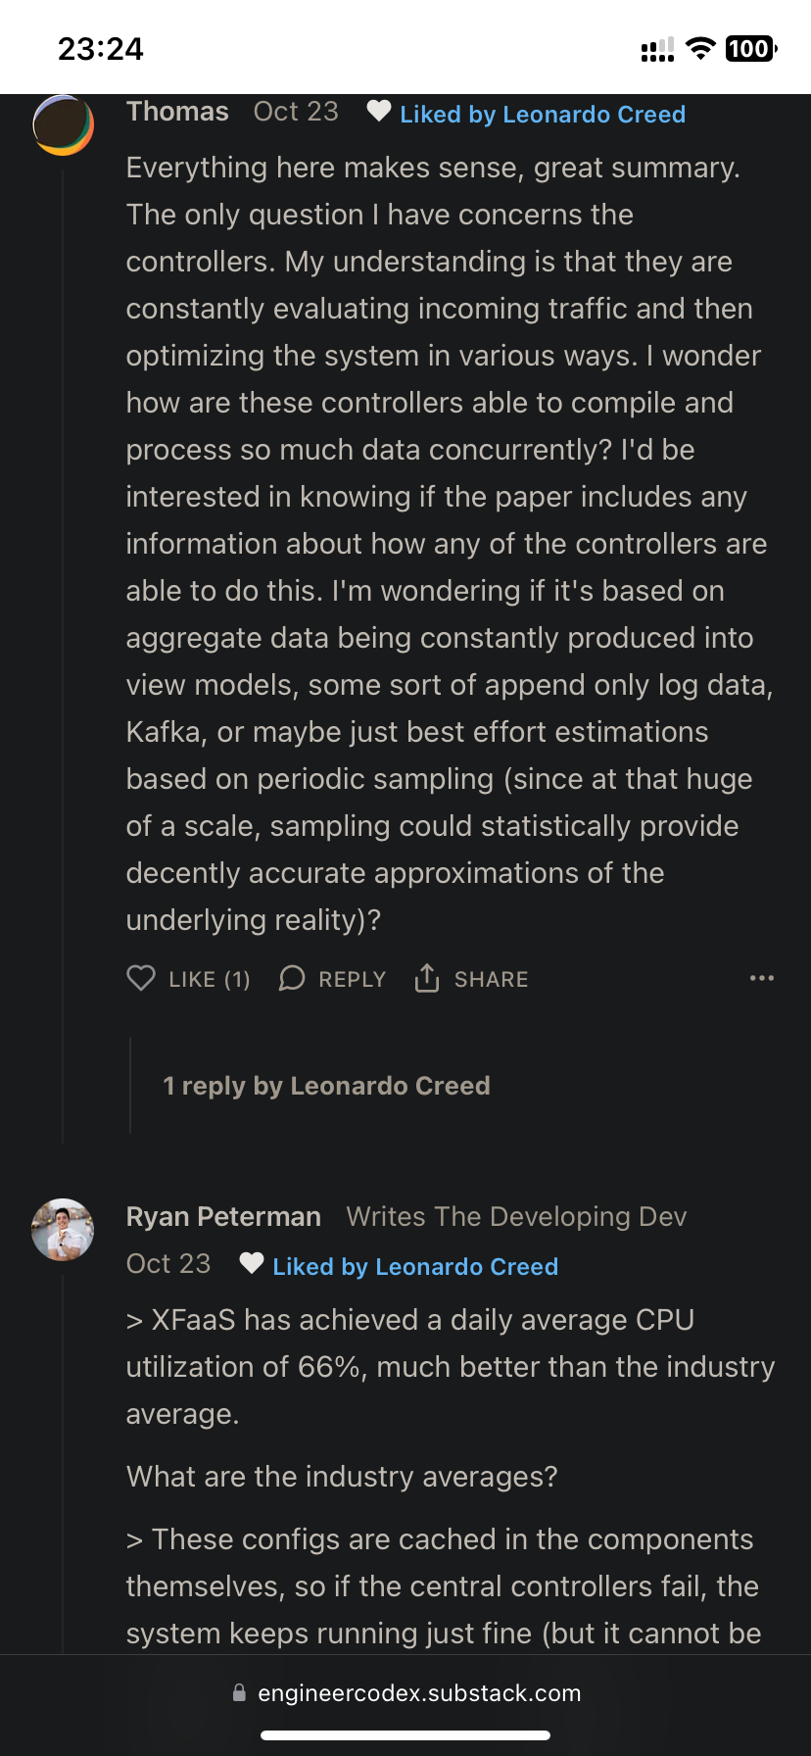Image resolution: width=811 pixels, height=1756 pixels.
Task: Click the Oct 23 date on Thomas's comment
Action: point(296,112)
